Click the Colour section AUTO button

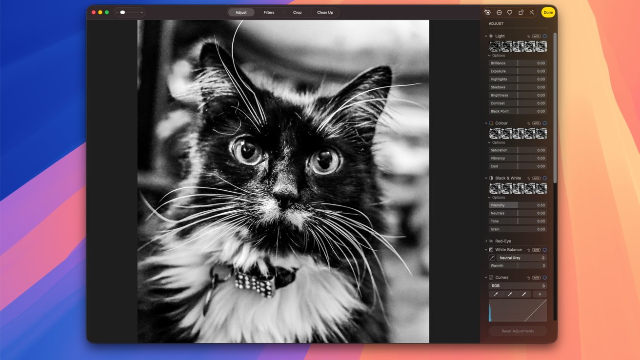tap(536, 123)
